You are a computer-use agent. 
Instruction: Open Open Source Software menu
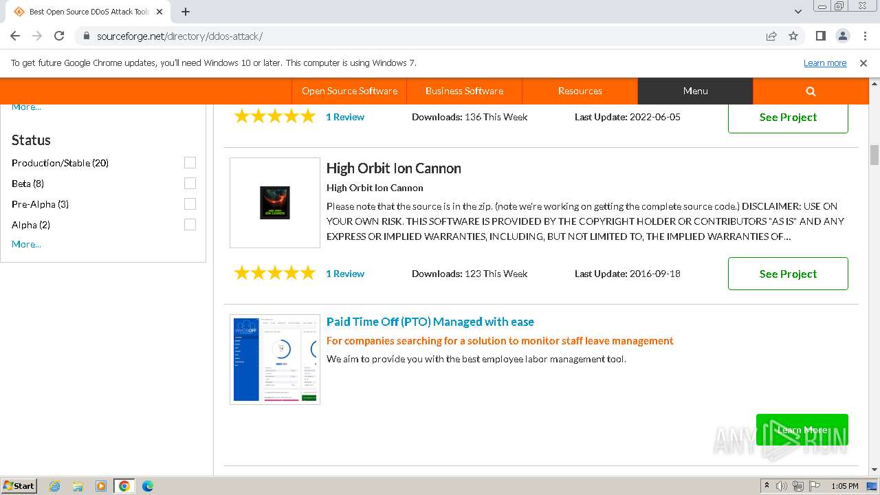point(349,91)
